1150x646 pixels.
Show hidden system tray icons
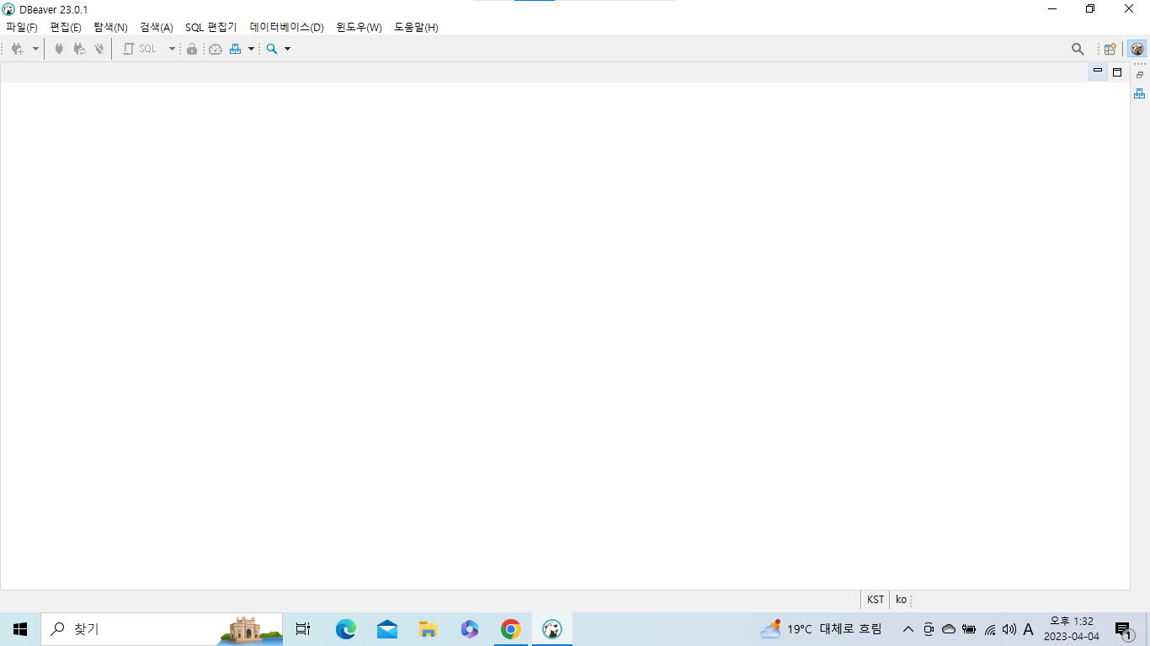pos(908,629)
